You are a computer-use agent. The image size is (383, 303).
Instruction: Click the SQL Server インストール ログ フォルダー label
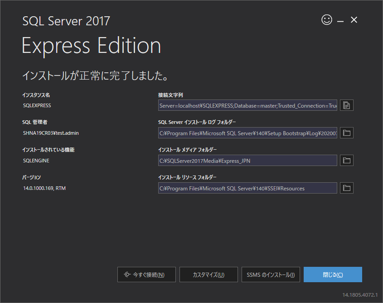(x=197, y=122)
